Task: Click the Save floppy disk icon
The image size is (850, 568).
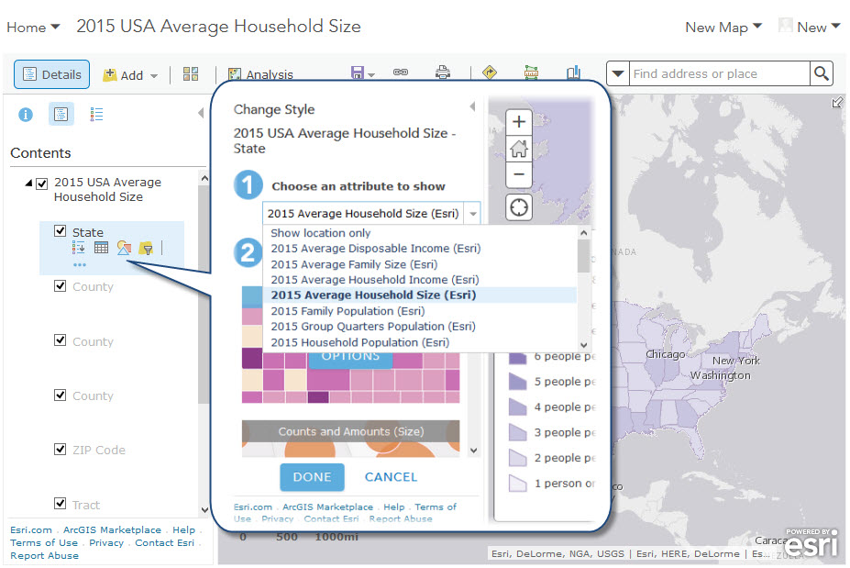Action: tap(358, 72)
